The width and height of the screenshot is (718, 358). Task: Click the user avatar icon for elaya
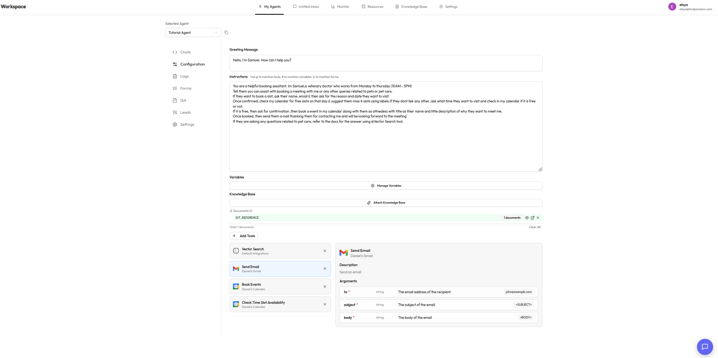[x=672, y=7]
